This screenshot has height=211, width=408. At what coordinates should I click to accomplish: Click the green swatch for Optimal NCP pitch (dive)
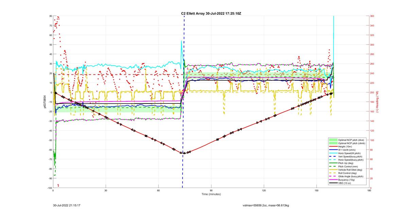[x=333, y=140]
